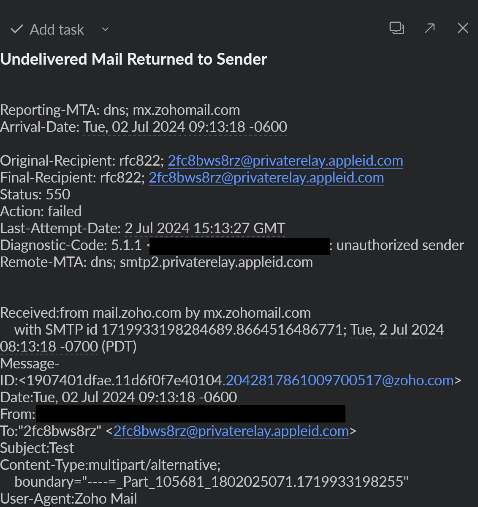Click the Message-ID zoho.com link
Image resolution: width=478 pixels, height=507 pixels.
pyautogui.click(x=339, y=380)
